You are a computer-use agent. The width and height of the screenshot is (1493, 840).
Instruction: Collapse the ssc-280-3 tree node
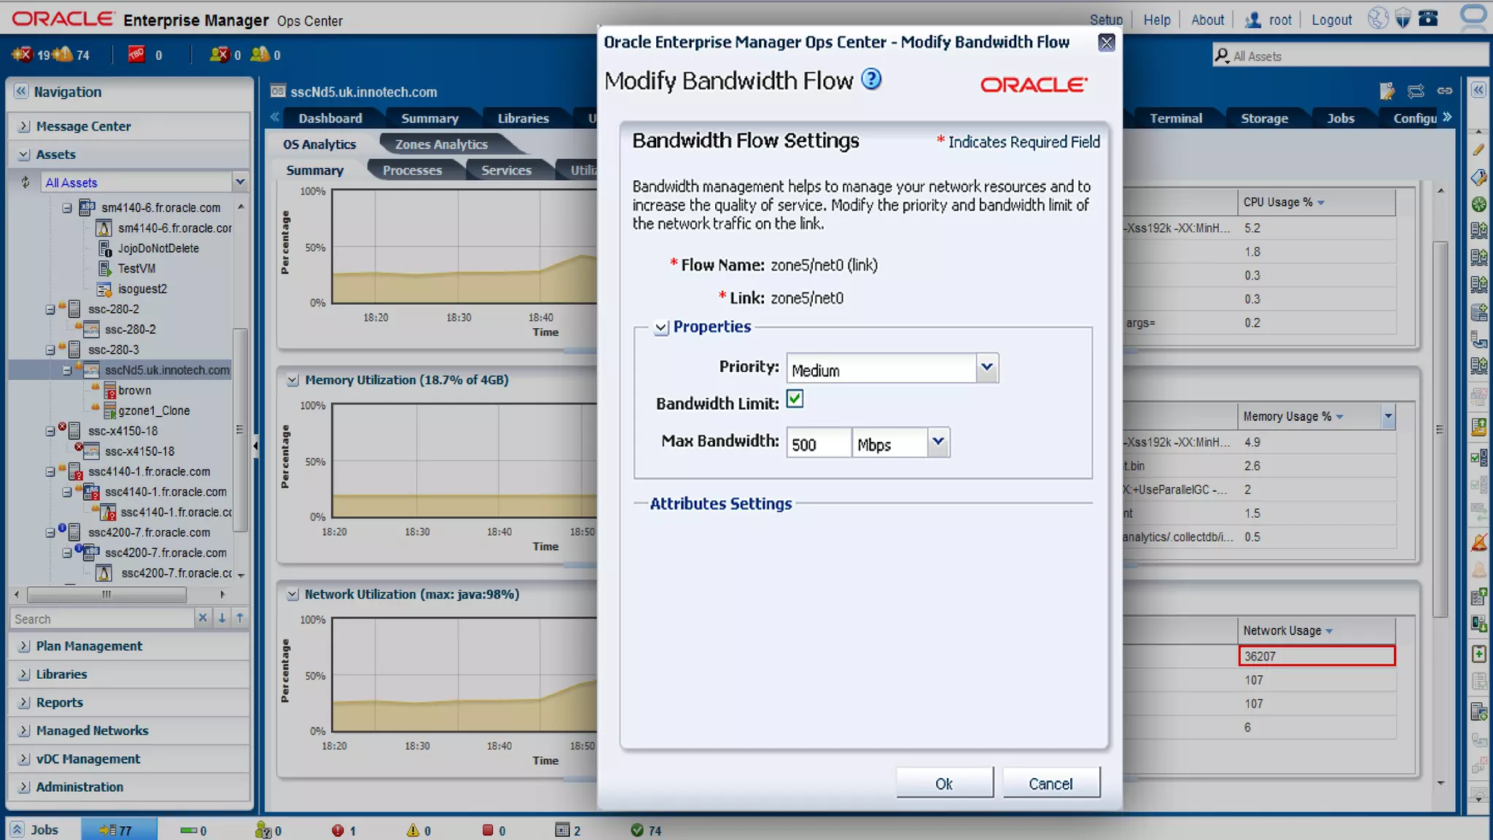click(50, 350)
